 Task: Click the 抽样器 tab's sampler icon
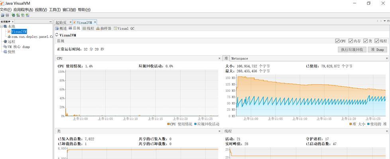[98, 28]
